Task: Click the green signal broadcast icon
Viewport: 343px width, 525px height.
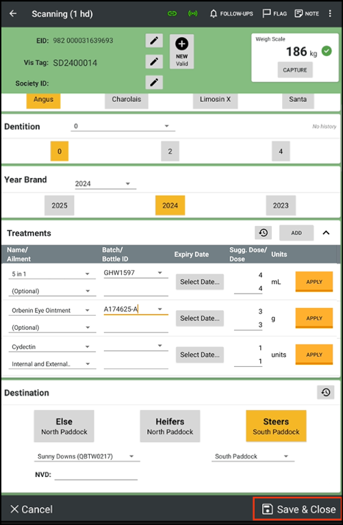Action: (x=192, y=14)
